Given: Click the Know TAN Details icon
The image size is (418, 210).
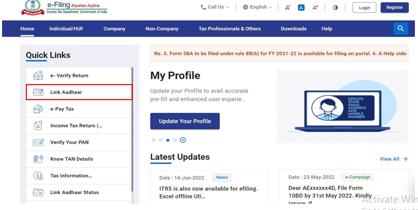Looking at the screenshot, I should pyautogui.click(x=38, y=159).
